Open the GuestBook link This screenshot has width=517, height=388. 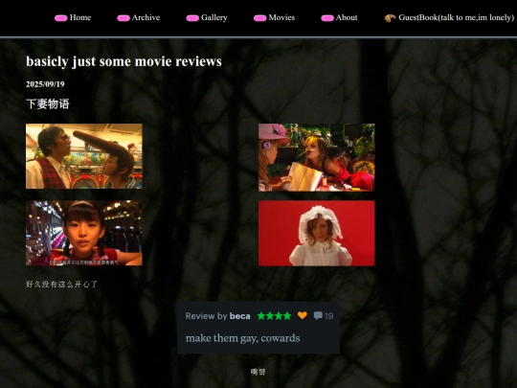click(456, 17)
